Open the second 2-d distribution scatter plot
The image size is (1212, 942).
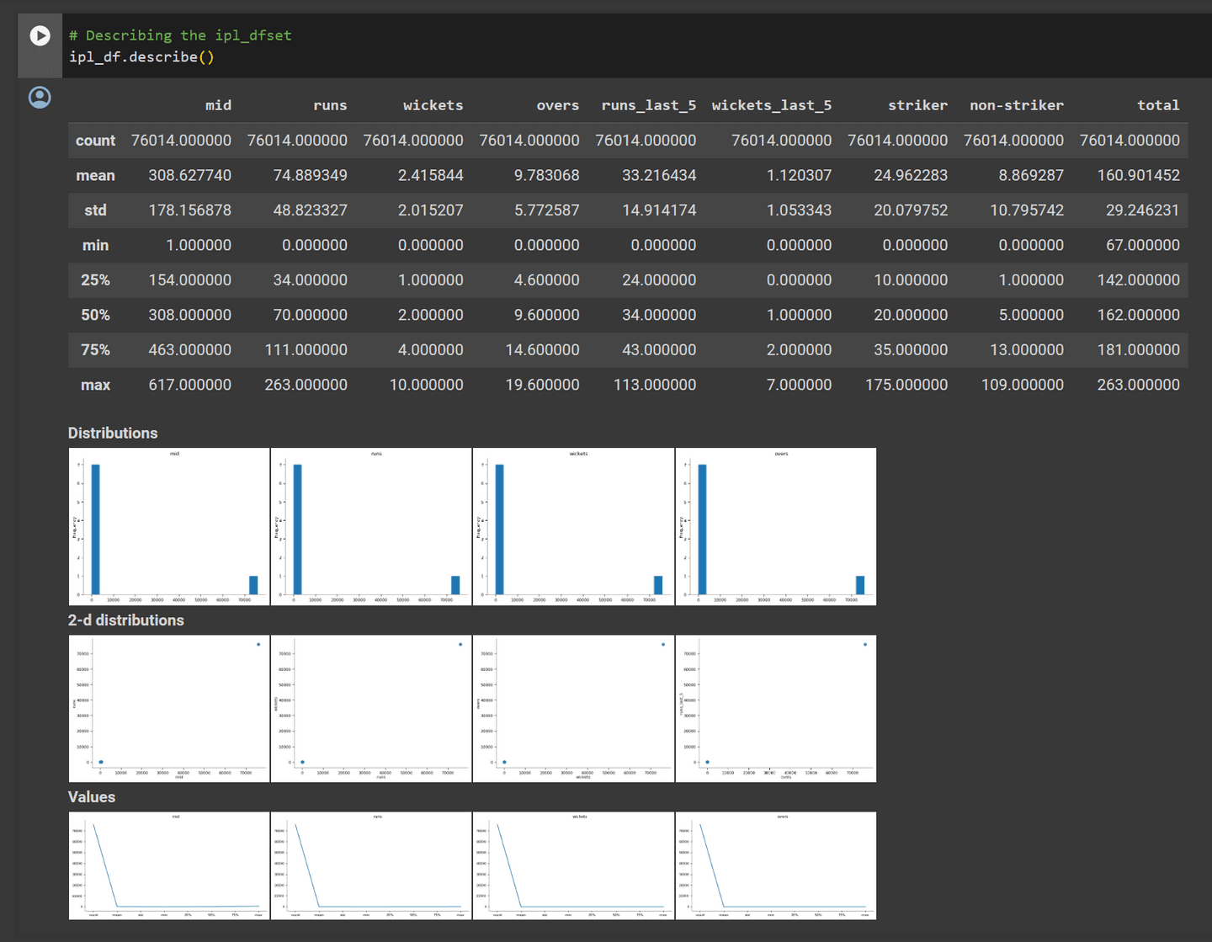(x=371, y=709)
